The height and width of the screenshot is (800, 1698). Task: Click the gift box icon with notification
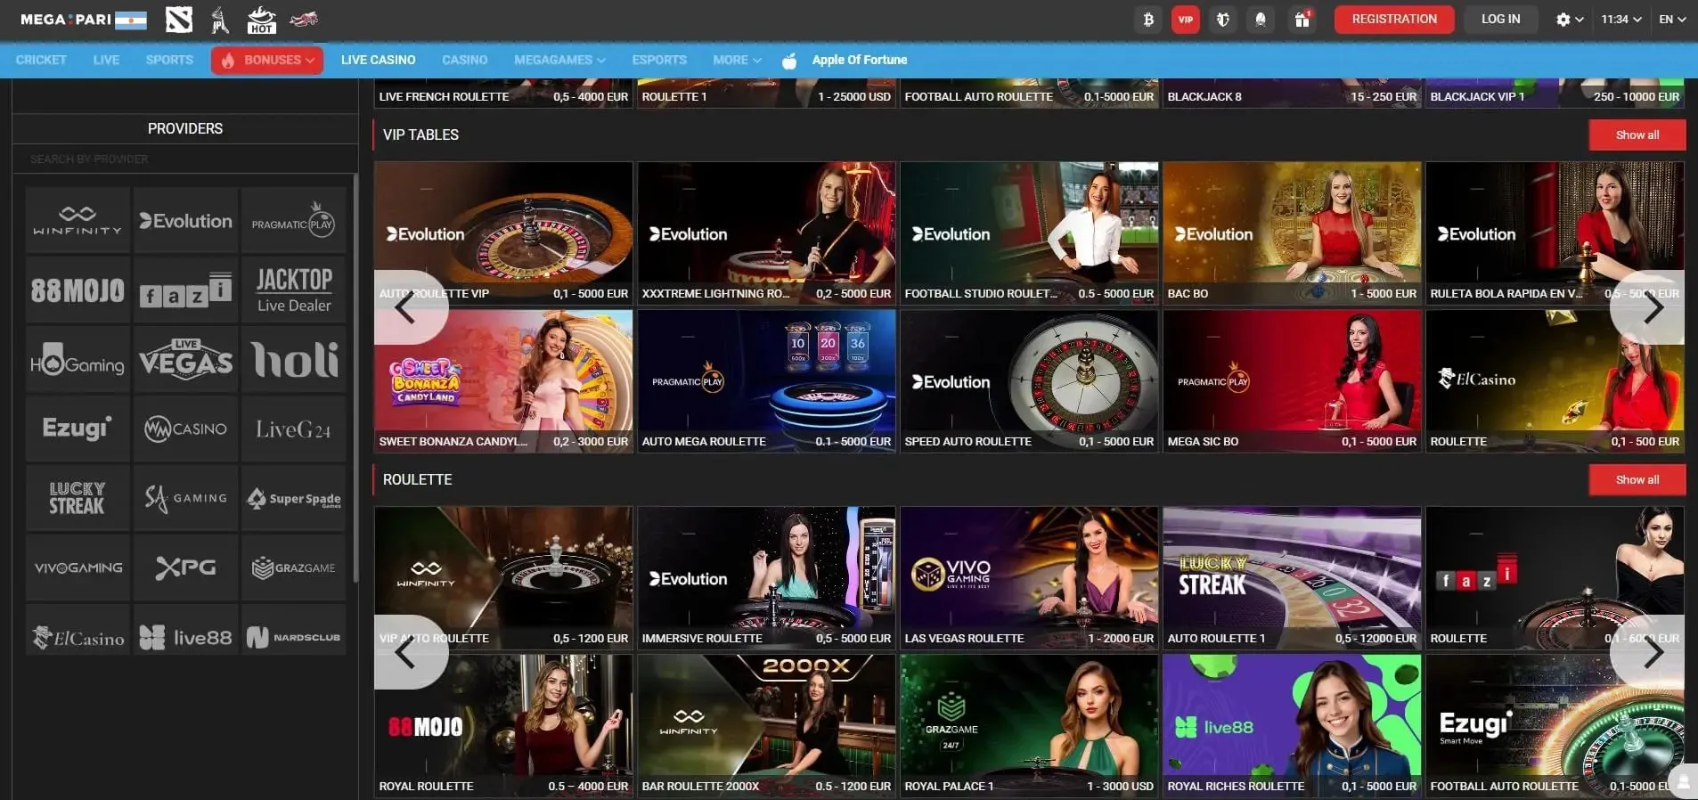[x=1302, y=20]
